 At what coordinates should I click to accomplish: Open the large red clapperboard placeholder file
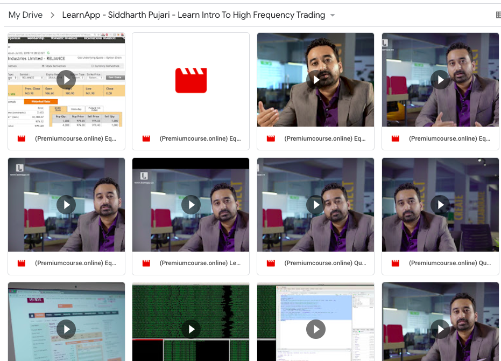point(190,80)
